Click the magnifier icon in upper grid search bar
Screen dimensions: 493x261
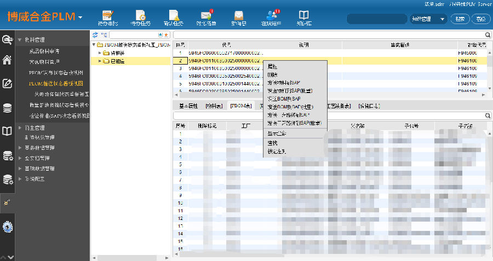(x=488, y=34)
